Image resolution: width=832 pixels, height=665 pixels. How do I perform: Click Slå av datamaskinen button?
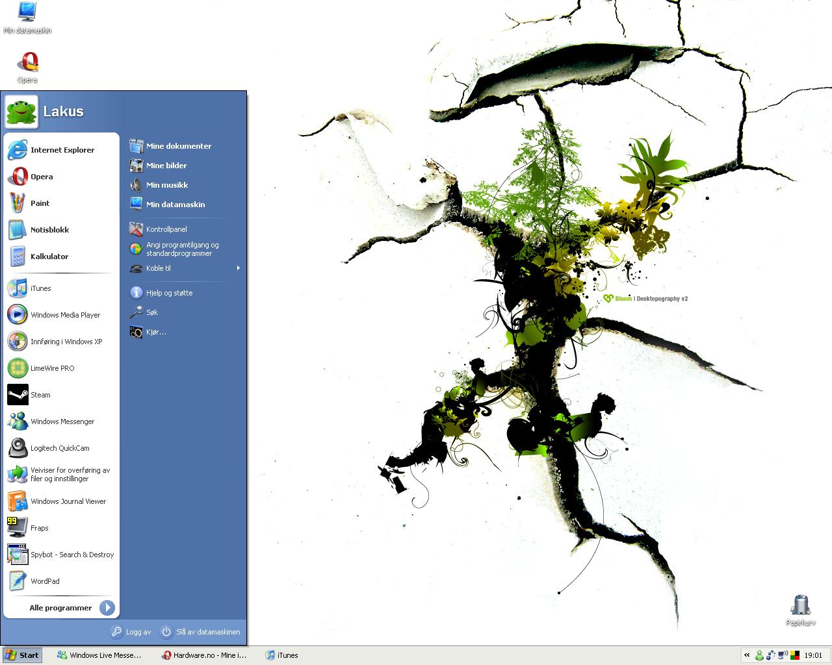coord(201,632)
